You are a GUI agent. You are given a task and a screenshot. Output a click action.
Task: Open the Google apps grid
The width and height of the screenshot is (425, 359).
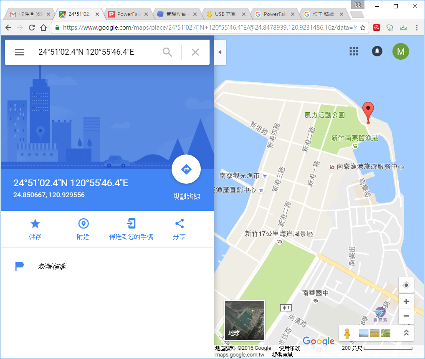coord(354,51)
